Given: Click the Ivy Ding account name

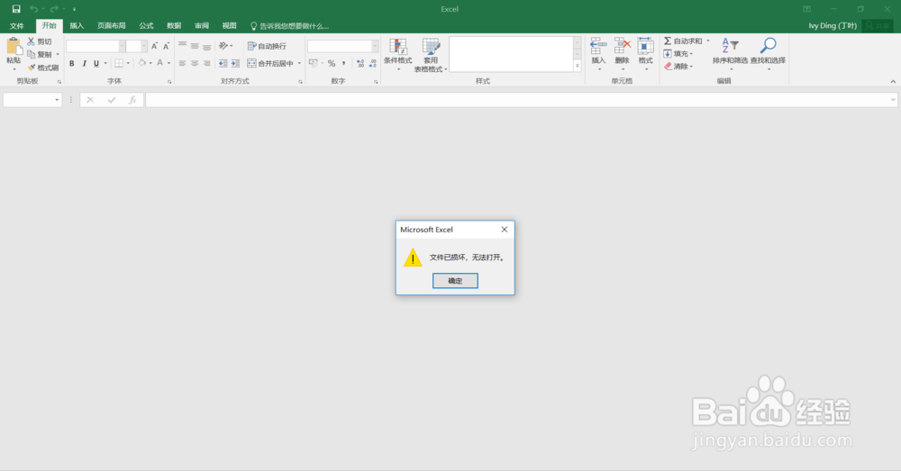Looking at the screenshot, I should point(832,26).
